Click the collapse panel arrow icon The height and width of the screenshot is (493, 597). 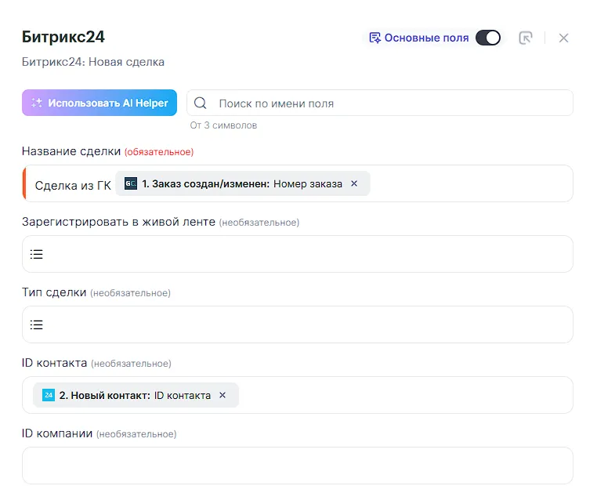click(x=526, y=38)
